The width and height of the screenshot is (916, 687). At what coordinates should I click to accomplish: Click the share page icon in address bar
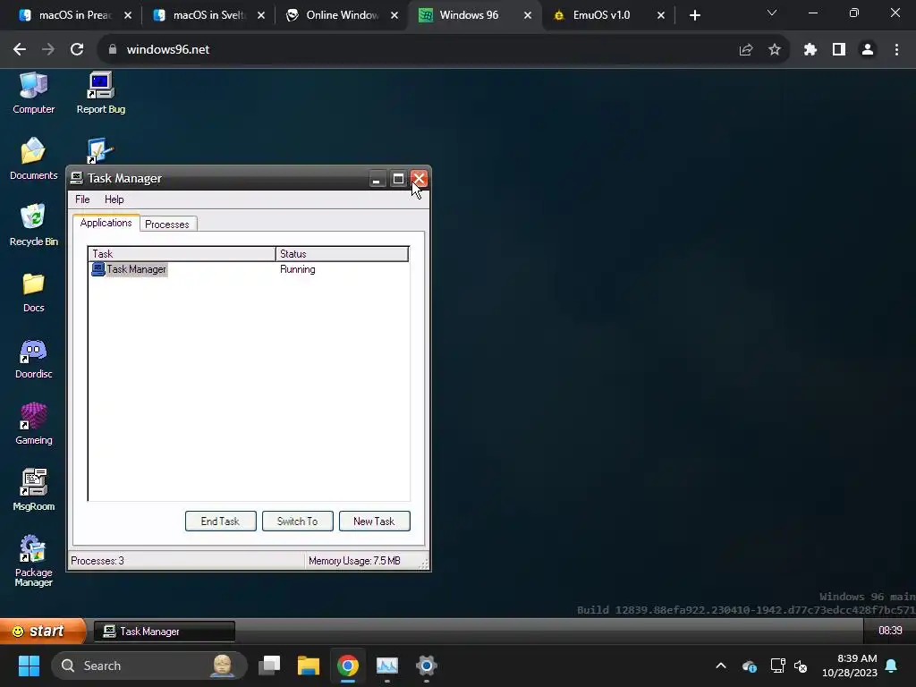click(746, 50)
